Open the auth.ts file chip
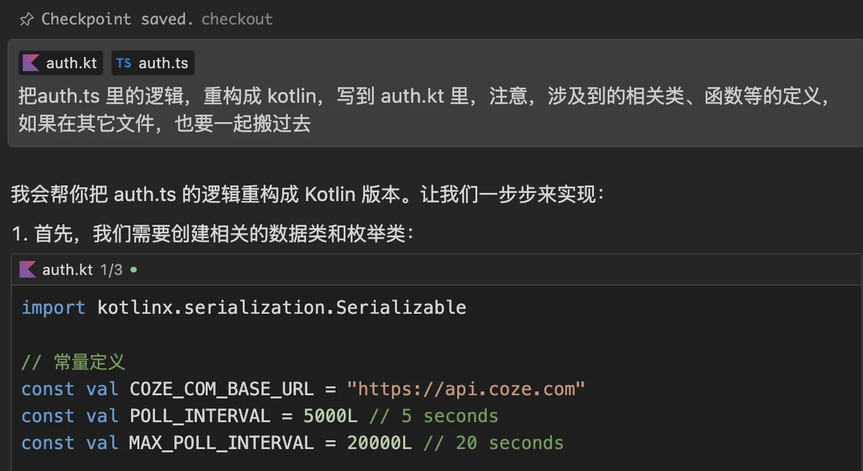This screenshot has height=471, width=863. tap(163, 63)
